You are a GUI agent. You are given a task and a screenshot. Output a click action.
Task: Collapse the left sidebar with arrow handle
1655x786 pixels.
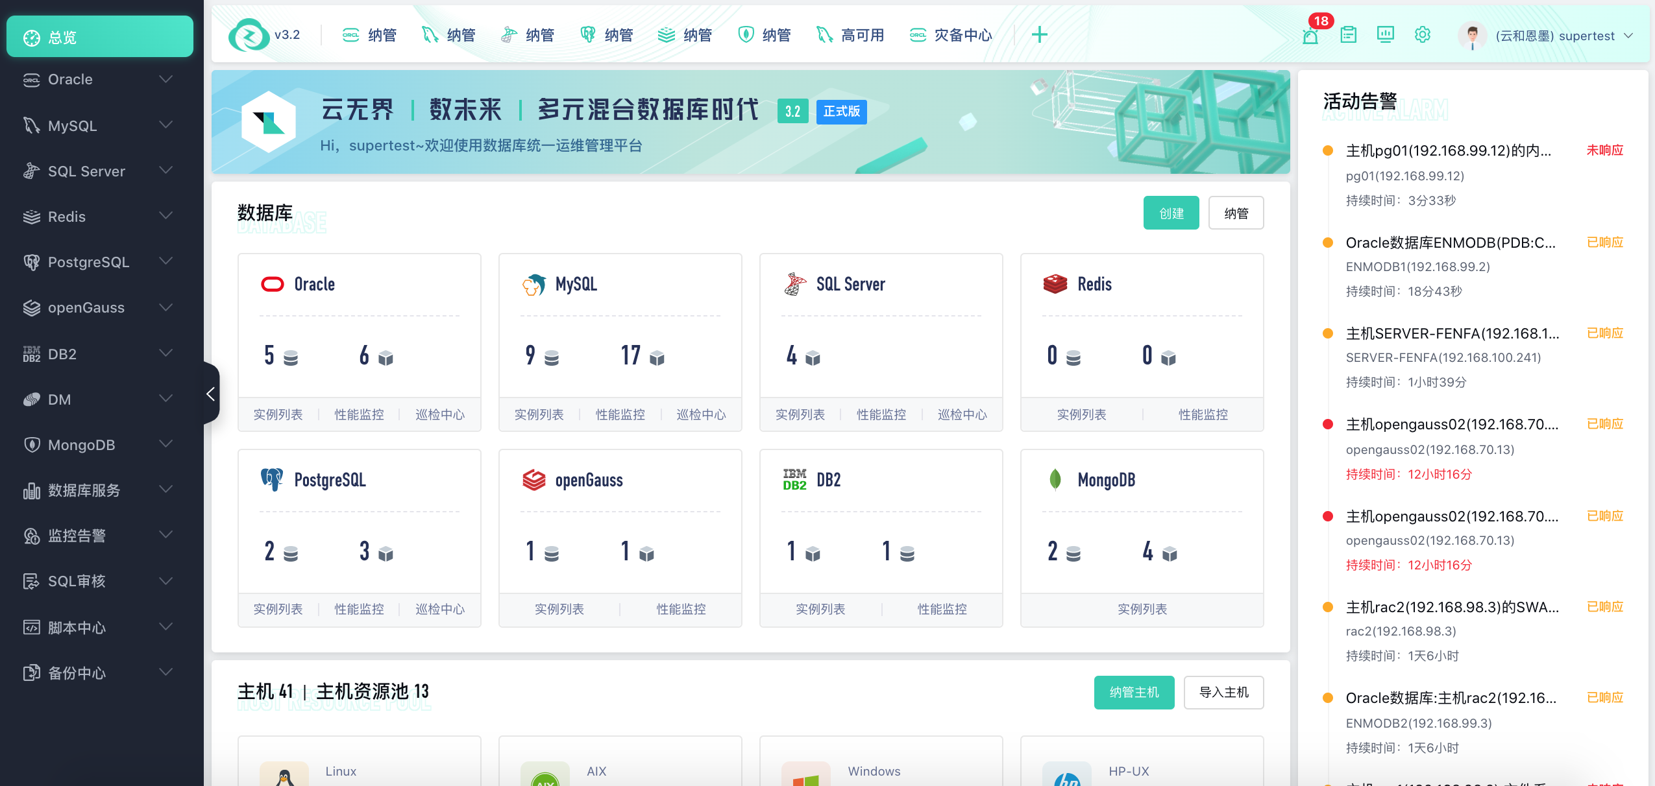pyautogui.click(x=211, y=393)
